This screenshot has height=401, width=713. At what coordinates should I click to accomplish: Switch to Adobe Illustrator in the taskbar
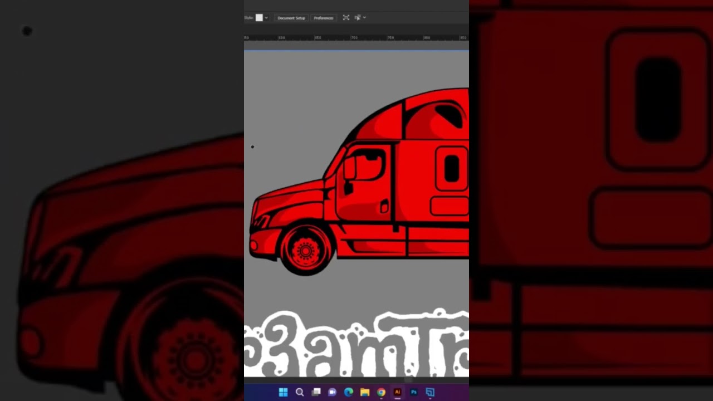pyautogui.click(x=397, y=392)
